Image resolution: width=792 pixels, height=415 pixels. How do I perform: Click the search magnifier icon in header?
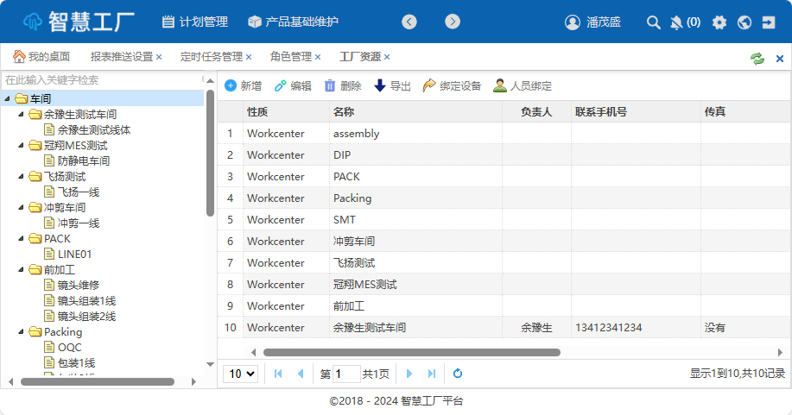[x=654, y=22]
